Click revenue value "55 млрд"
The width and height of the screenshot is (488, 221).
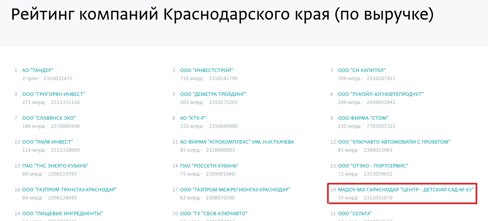click(x=348, y=198)
